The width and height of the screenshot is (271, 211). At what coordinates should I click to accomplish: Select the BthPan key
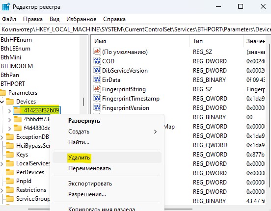pos(10,75)
